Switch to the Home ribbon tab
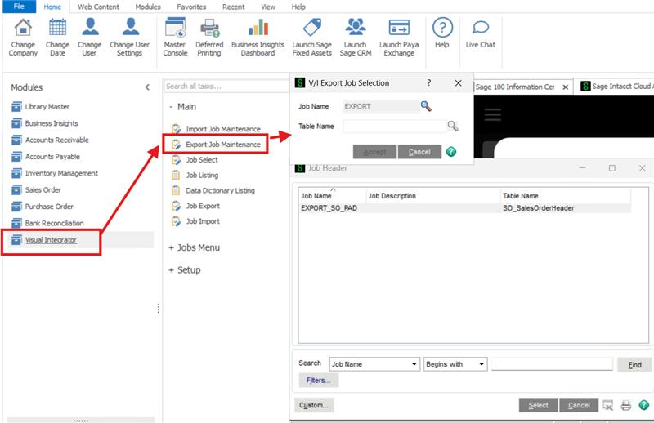654x423 pixels. pos(52,7)
